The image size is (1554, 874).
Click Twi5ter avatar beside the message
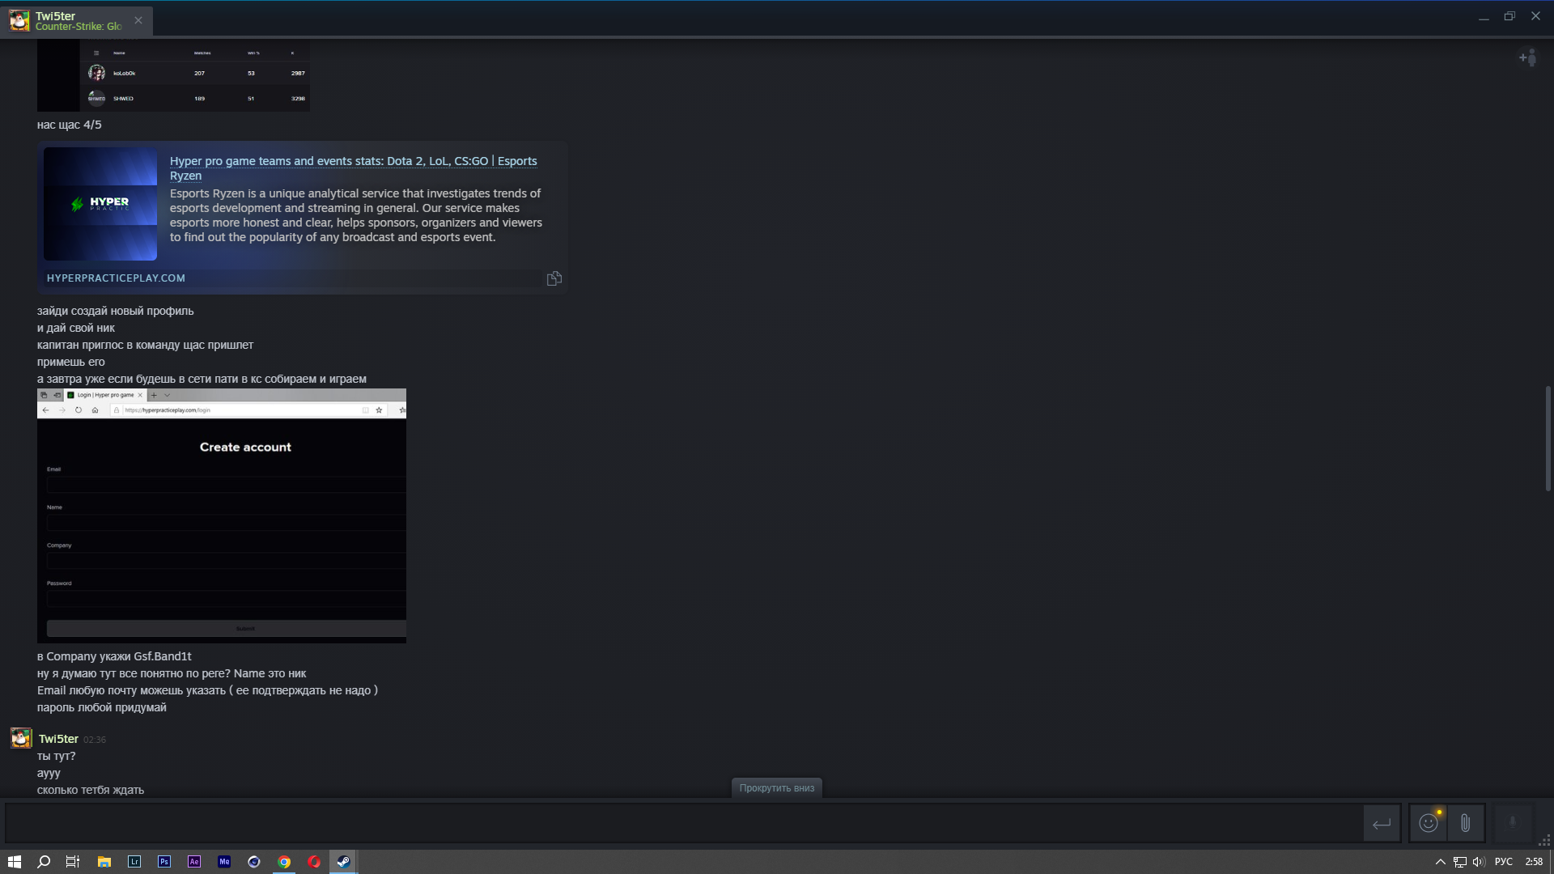pos(21,738)
